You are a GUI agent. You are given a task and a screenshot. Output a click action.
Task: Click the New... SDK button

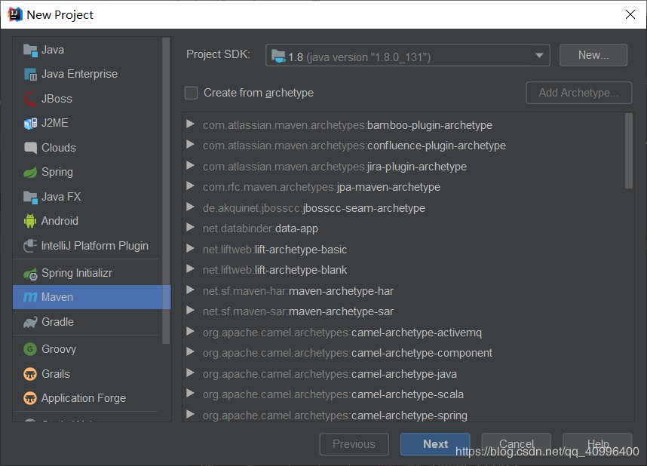593,55
